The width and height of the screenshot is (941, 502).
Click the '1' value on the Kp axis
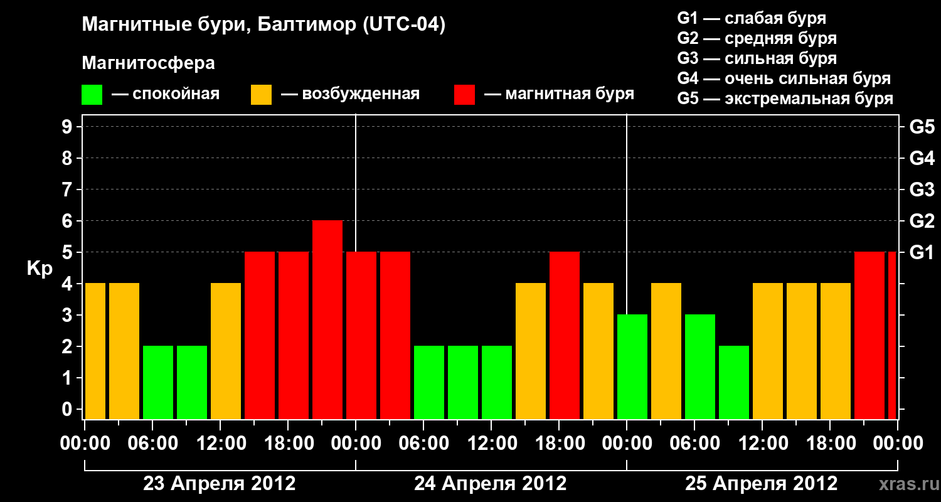coord(68,378)
